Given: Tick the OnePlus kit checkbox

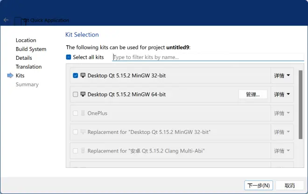Looking at the screenshot, I should coord(76,113).
